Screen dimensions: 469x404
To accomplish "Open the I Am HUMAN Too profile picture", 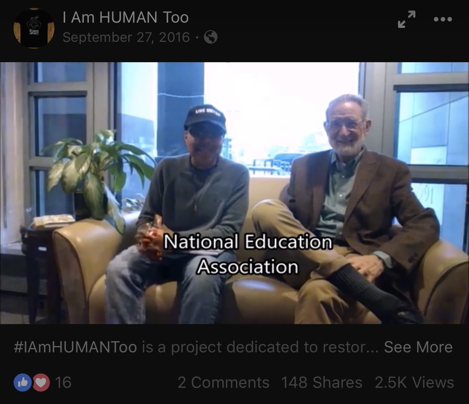I will (x=34, y=28).
